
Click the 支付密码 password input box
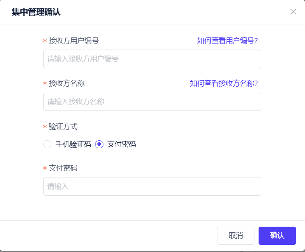[x=152, y=187]
